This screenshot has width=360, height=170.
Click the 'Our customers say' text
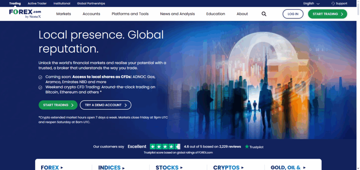coord(109,147)
